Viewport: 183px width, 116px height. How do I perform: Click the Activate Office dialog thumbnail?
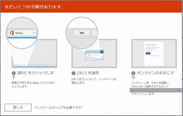(x=154, y=53)
